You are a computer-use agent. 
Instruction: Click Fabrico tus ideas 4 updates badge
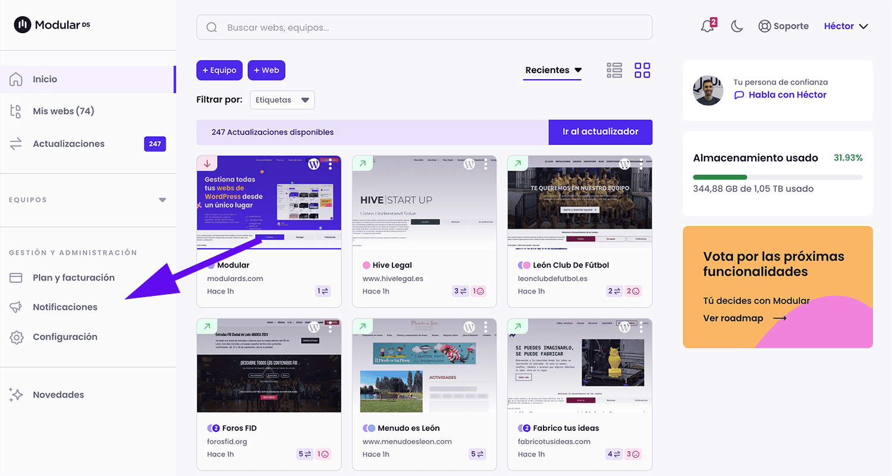coord(615,454)
